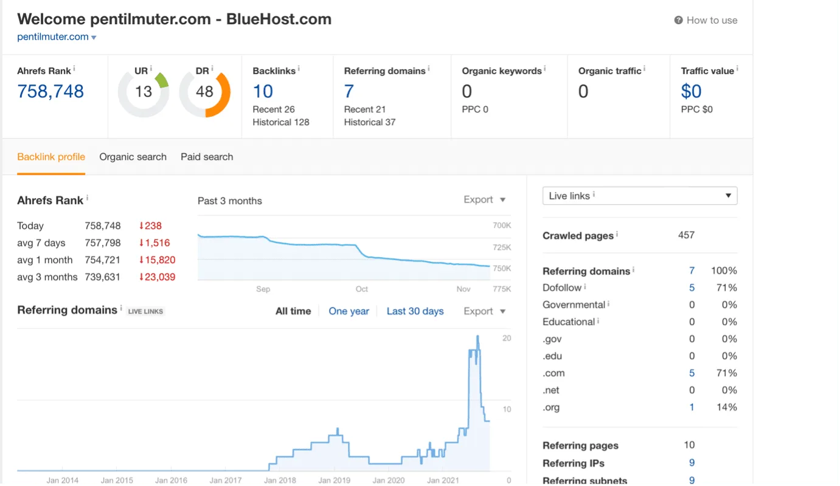Click the Referring IPs count 9
The image size is (840, 486).
click(x=692, y=463)
